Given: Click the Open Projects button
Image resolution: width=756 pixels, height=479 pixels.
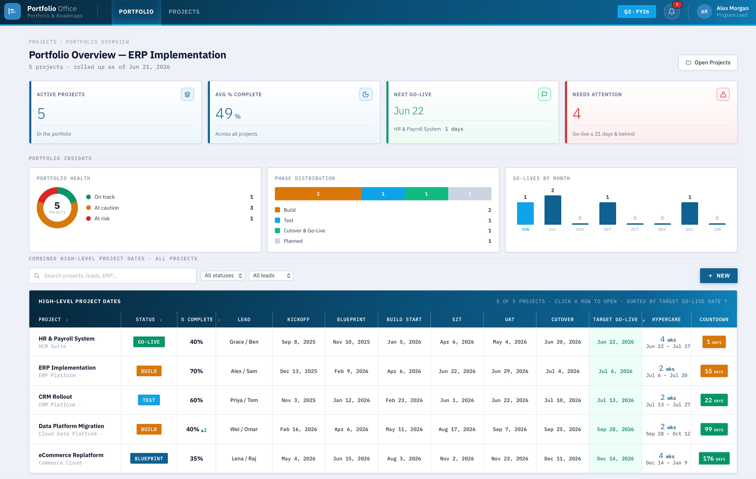Looking at the screenshot, I should [x=708, y=62].
